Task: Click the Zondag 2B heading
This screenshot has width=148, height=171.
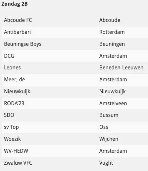Action: pos(15,4)
